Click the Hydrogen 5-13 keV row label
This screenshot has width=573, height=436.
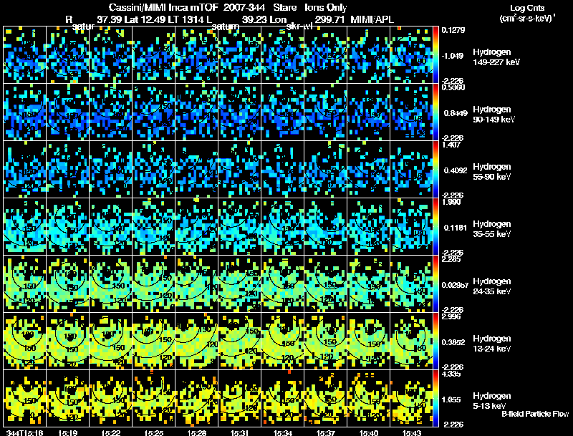(x=492, y=401)
